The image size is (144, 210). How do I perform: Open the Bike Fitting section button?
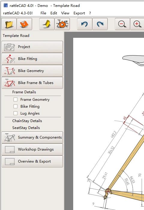(x=32, y=59)
